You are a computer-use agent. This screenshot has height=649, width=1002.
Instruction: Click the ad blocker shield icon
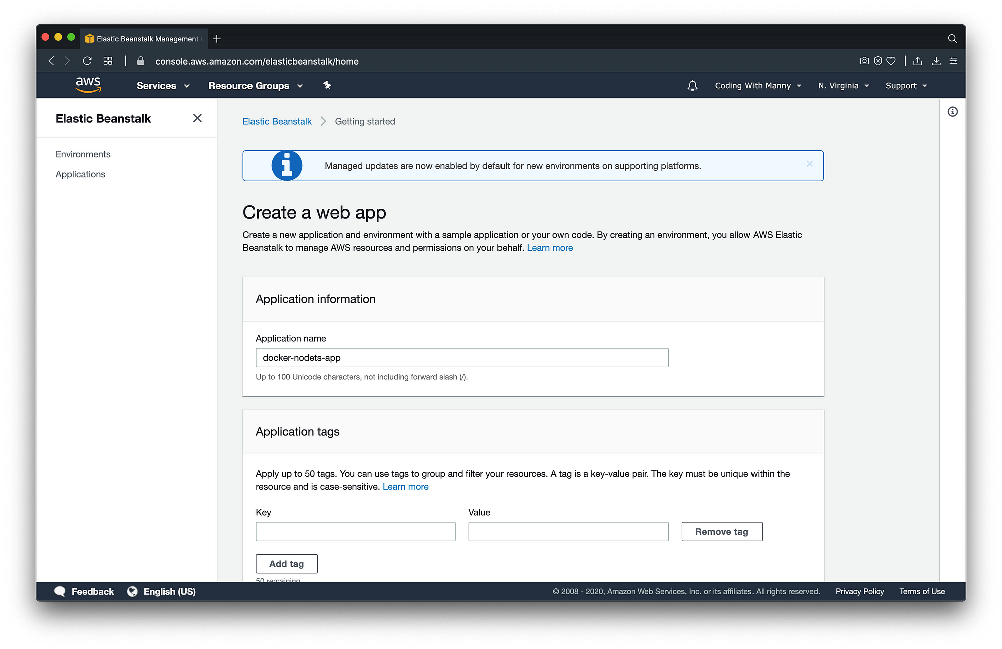[x=878, y=61]
